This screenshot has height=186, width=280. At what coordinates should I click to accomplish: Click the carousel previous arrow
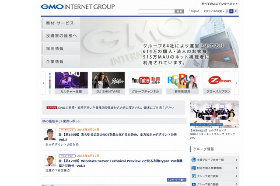tap(43, 83)
